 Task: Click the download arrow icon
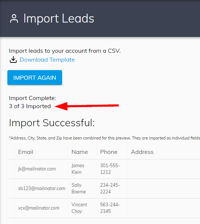coord(13,59)
